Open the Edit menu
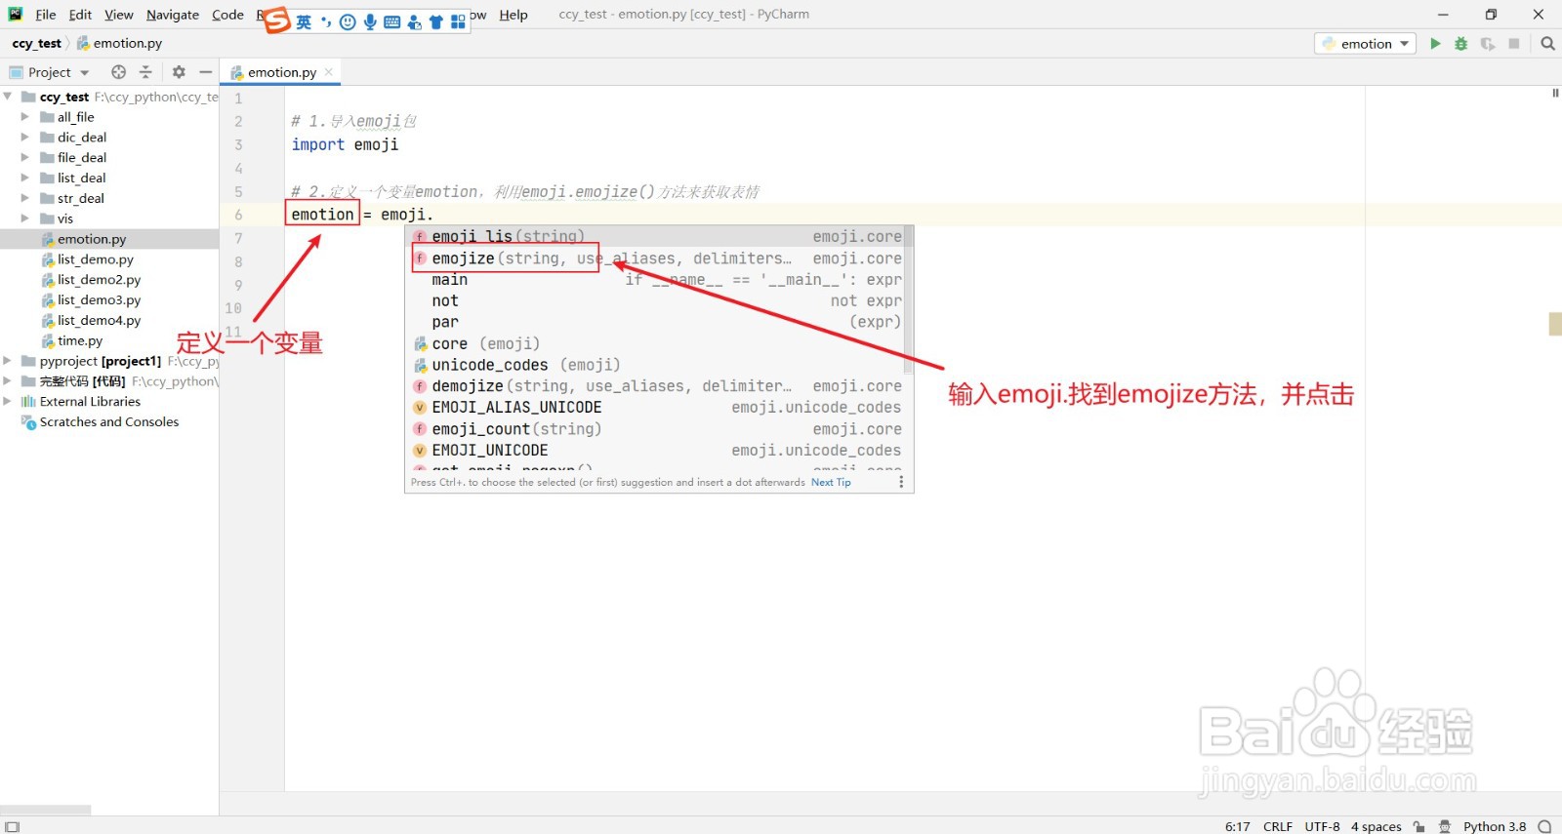This screenshot has height=834, width=1562. click(80, 15)
